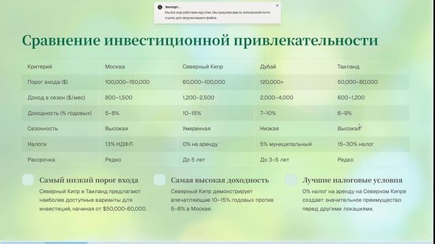Select the Доход в сезон ($/мес) label
The width and height of the screenshot is (435, 244).
(56, 98)
